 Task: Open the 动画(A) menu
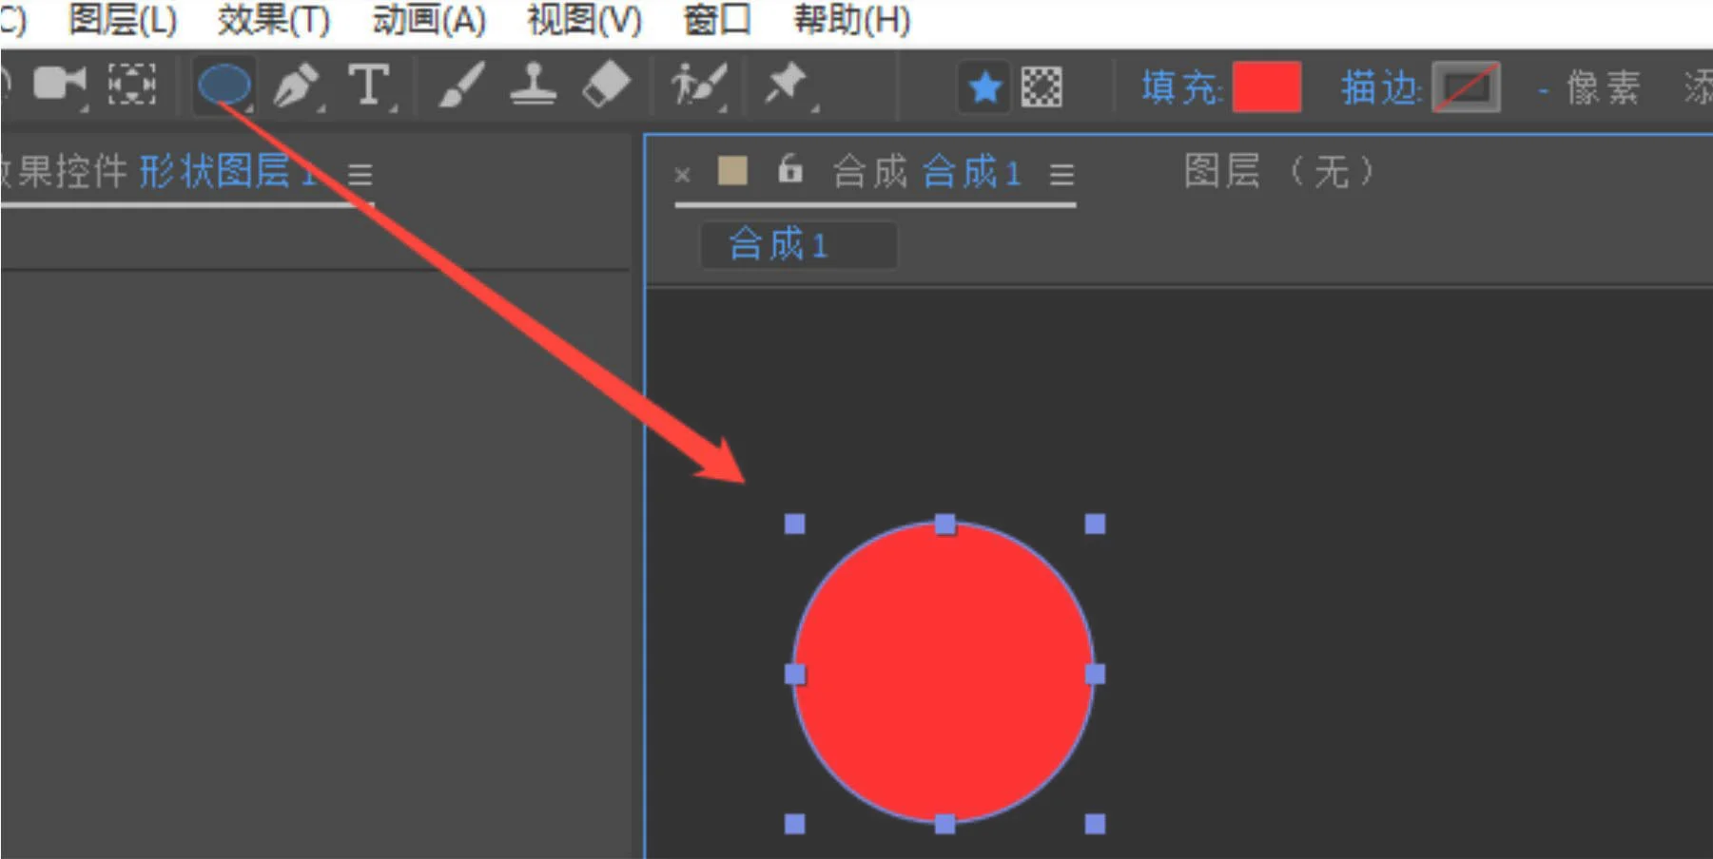[429, 19]
